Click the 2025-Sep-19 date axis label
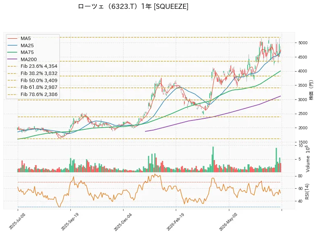The width and height of the screenshot is (317, 235). pos(69,222)
